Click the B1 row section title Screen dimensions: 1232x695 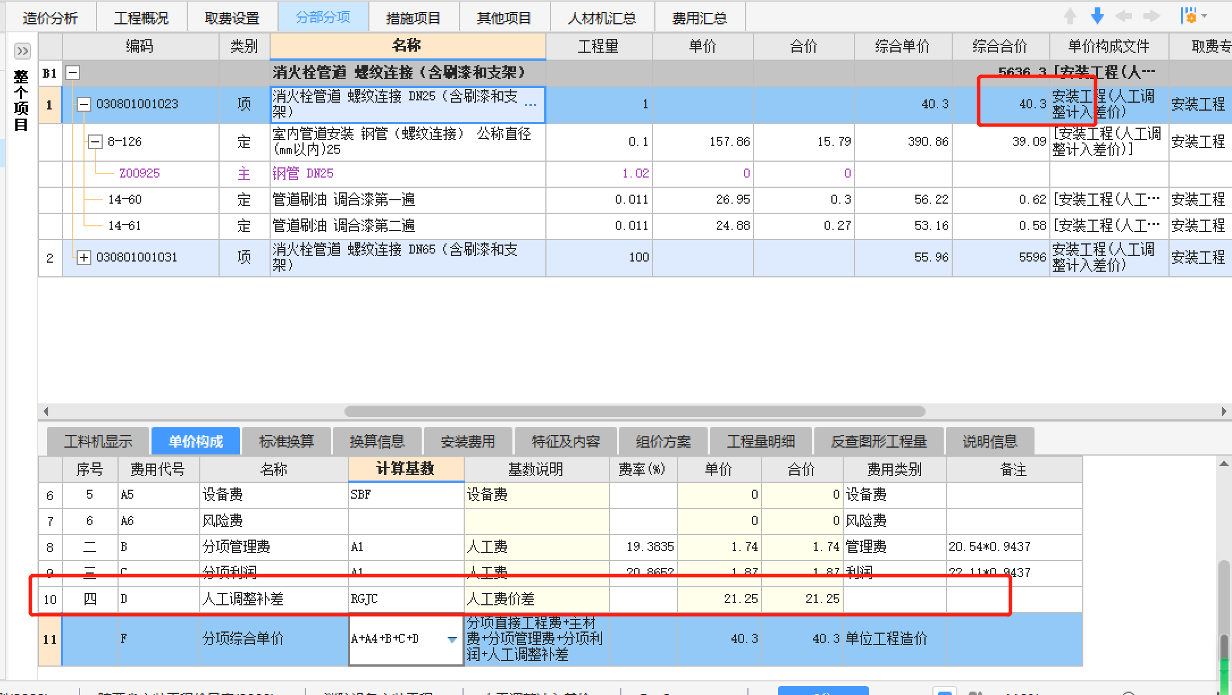pyautogui.click(x=400, y=73)
